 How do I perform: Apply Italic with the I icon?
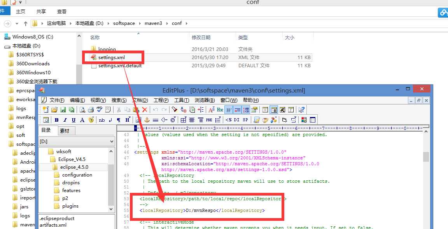[65, 120]
